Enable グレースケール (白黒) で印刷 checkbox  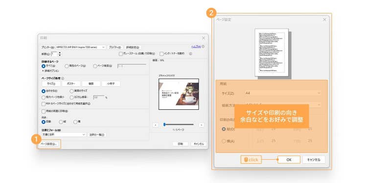coord(121,54)
